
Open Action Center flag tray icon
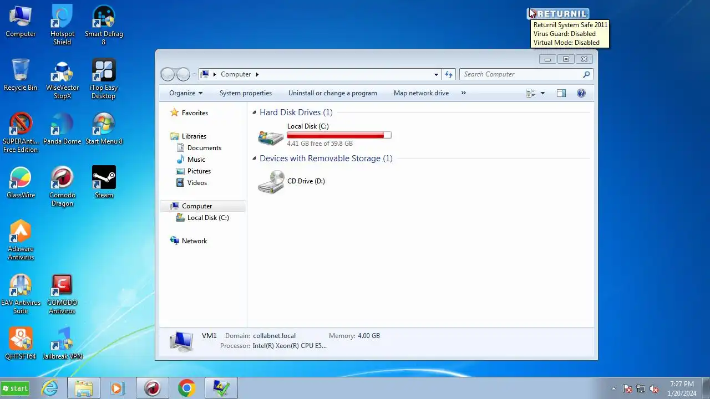[x=627, y=388]
